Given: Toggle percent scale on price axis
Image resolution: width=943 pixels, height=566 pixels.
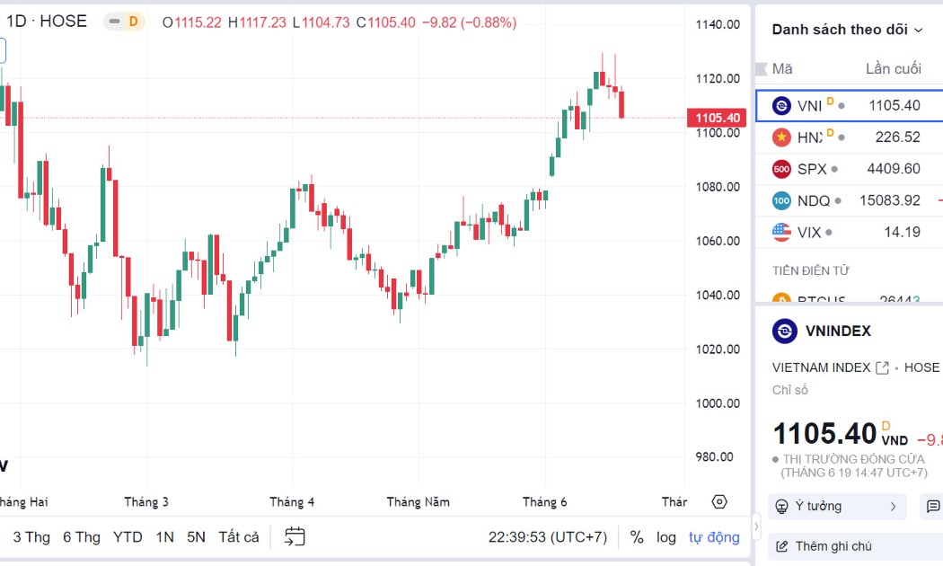Looking at the screenshot, I should (637, 537).
